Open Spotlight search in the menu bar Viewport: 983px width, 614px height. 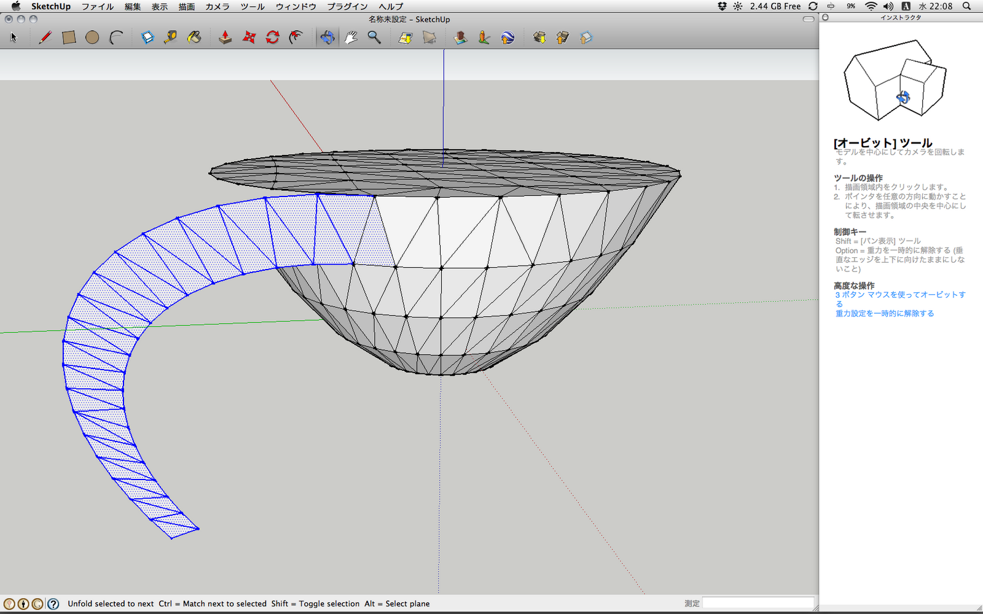pos(966,6)
